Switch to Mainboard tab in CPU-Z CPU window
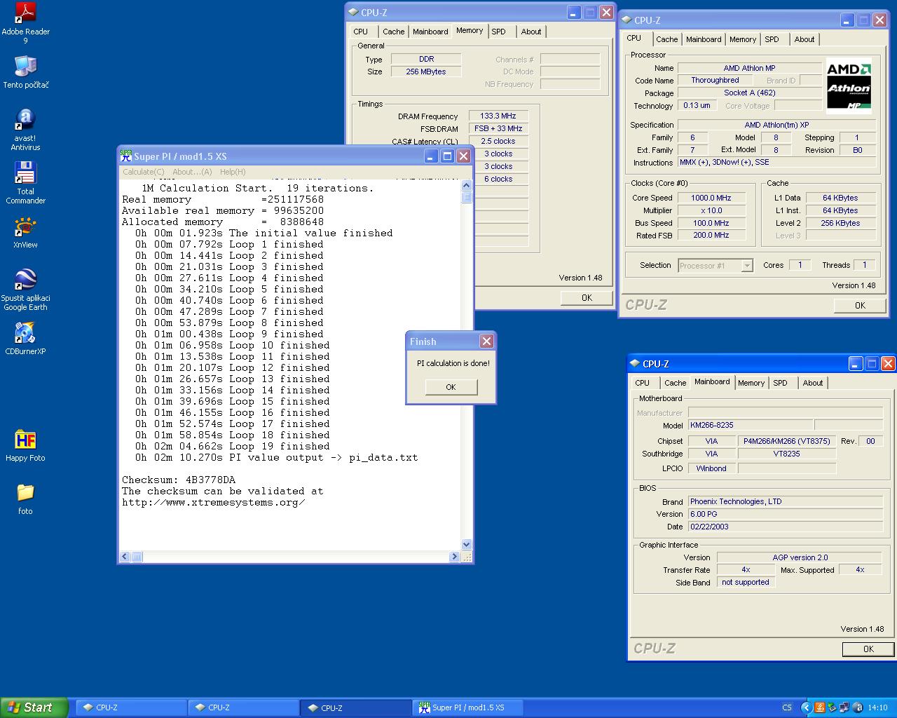The image size is (897, 718). click(704, 39)
